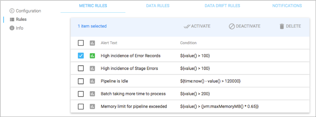
Task: Click Deactivate for the selected rule
Action: (x=244, y=26)
